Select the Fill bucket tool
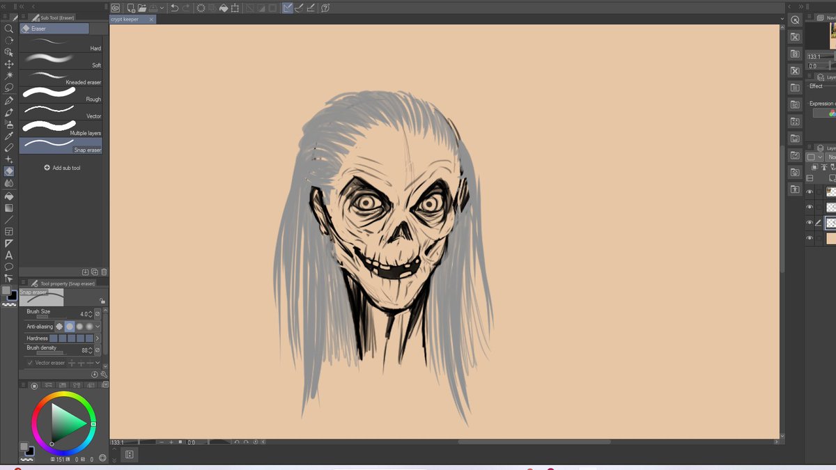Viewport: 836px width, 470px height. (9, 196)
